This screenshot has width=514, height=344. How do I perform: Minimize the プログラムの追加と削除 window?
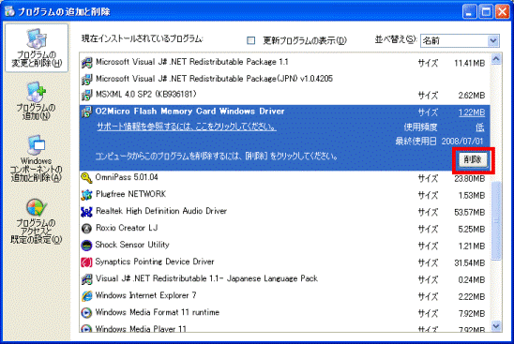pyautogui.click(x=469, y=12)
